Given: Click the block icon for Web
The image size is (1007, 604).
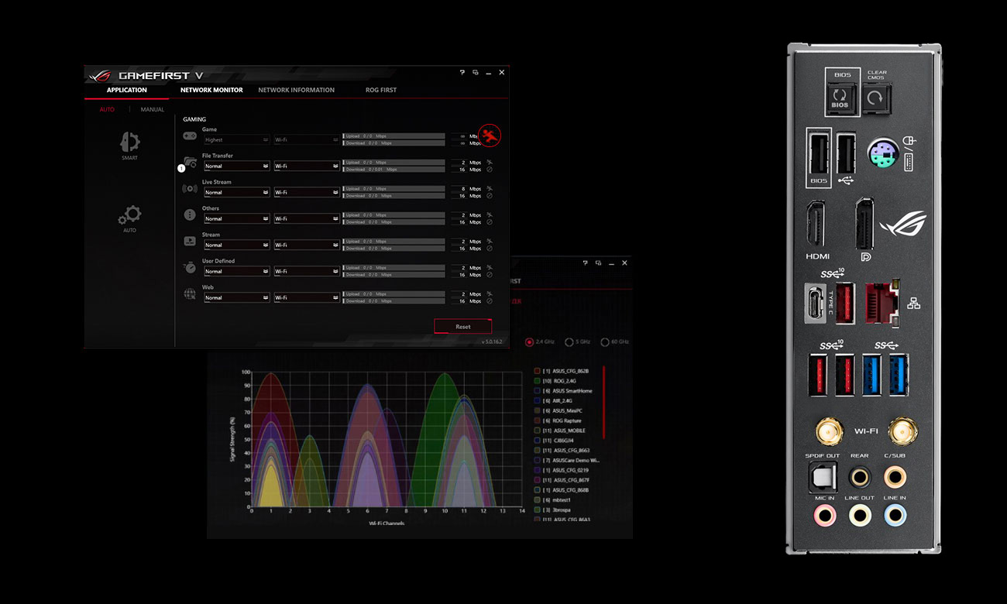Looking at the screenshot, I should pyautogui.click(x=490, y=301).
